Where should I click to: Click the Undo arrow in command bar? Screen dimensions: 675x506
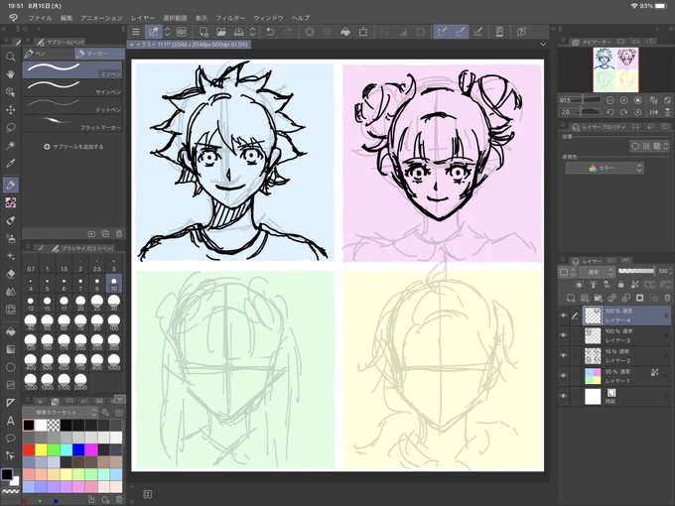point(270,32)
